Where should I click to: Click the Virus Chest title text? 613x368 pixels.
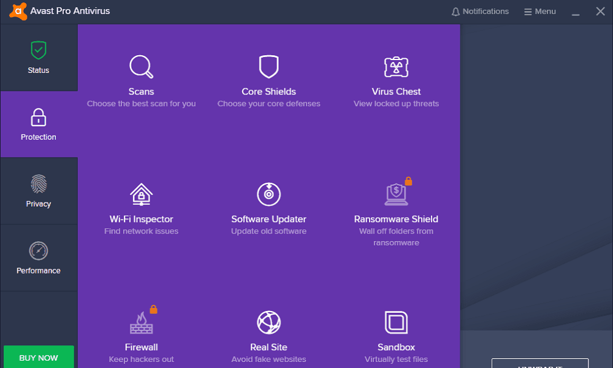click(396, 91)
